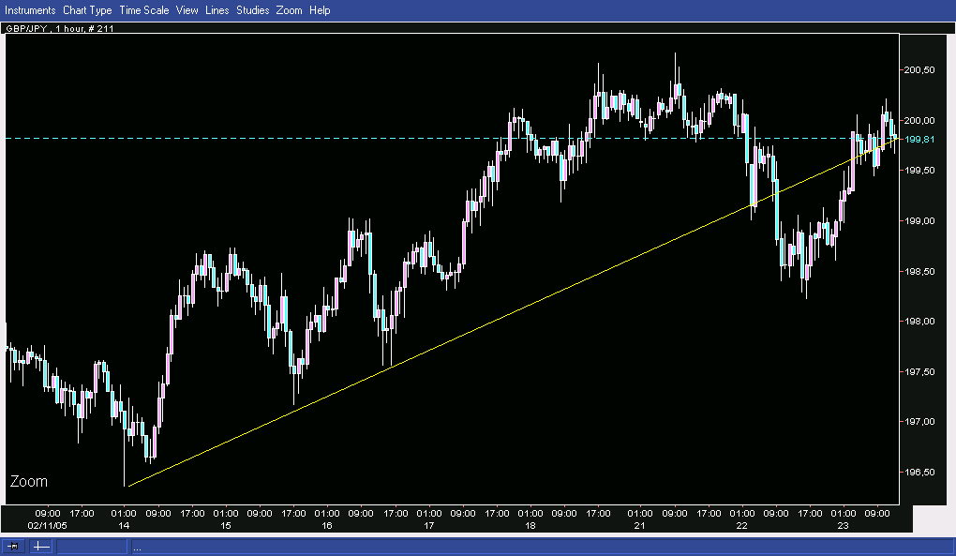The image size is (956, 556).
Task: Open the Instruments menu
Action: click(30, 10)
